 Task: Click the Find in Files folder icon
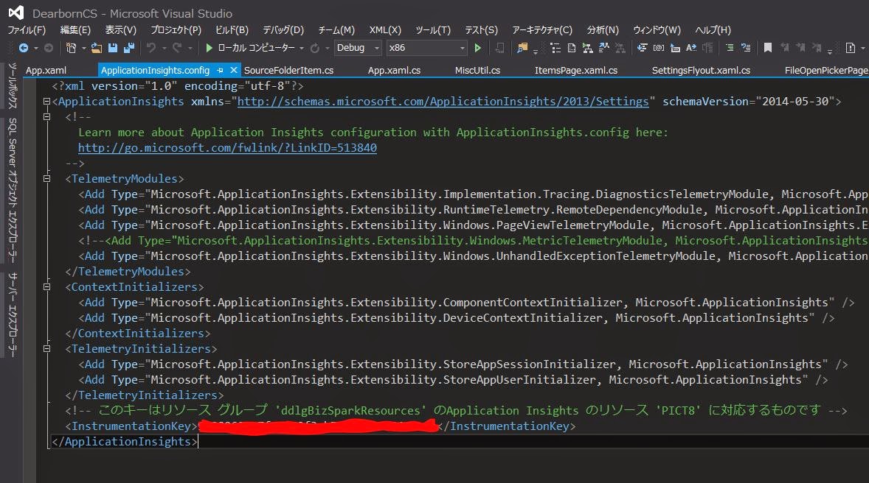[x=522, y=48]
